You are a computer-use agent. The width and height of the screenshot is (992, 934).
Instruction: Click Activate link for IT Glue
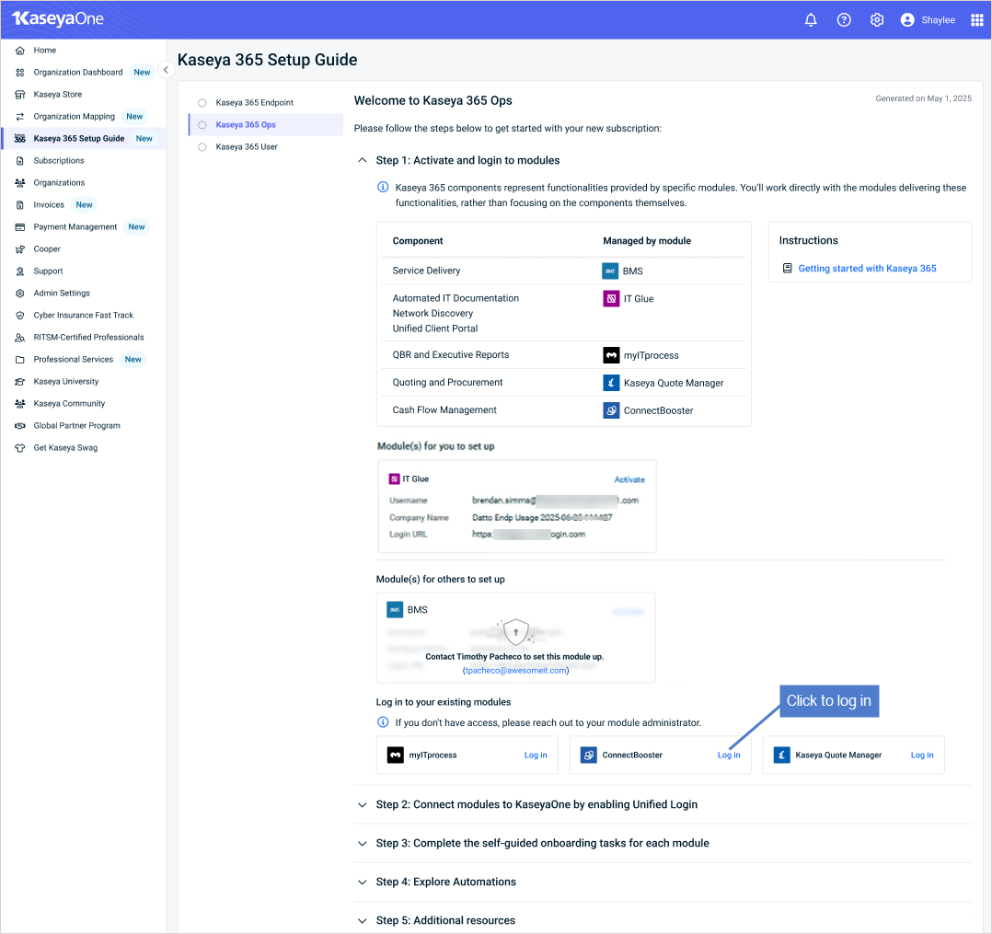[629, 479]
